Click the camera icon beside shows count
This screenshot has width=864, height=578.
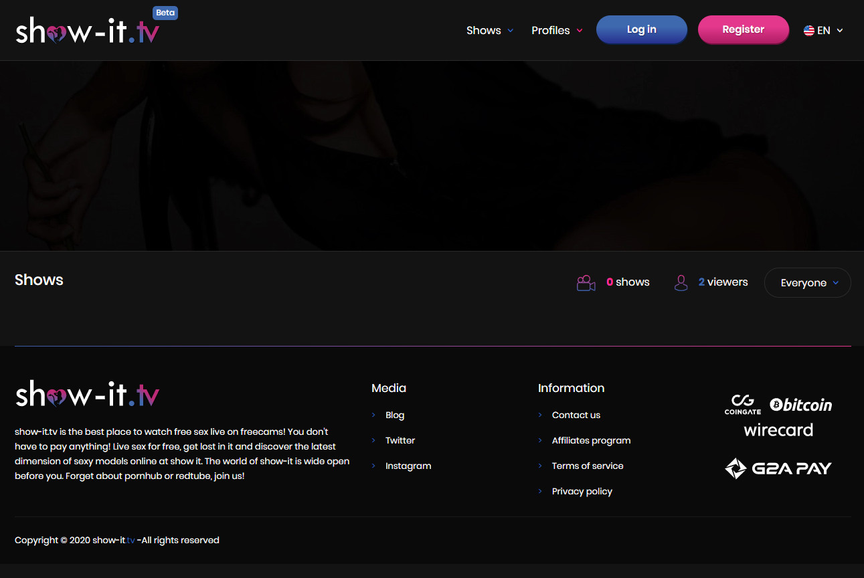586,283
